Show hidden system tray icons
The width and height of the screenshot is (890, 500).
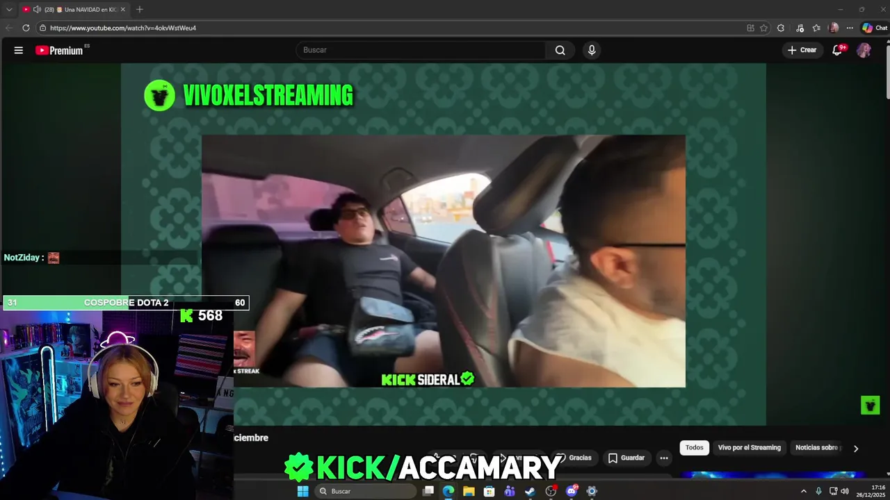click(x=804, y=491)
